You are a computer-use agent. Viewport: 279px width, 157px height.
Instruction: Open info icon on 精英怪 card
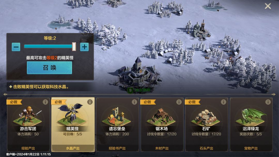click(90, 102)
